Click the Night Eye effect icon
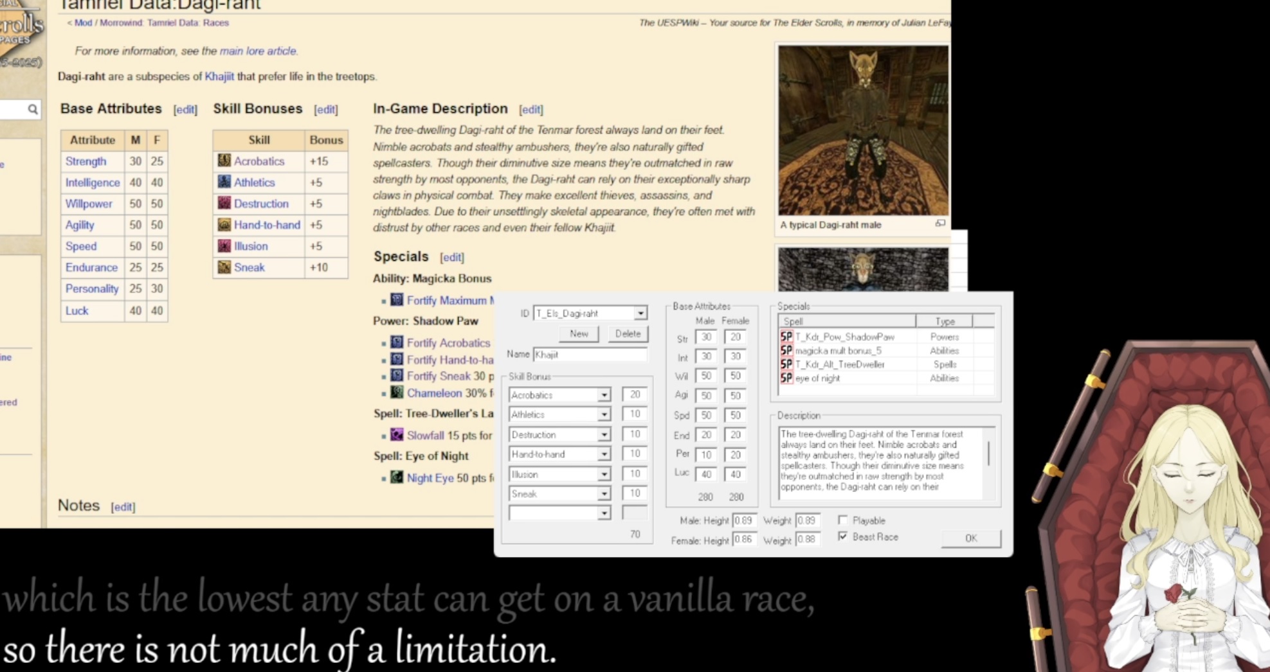The height and width of the screenshot is (672, 1270). [397, 477]
